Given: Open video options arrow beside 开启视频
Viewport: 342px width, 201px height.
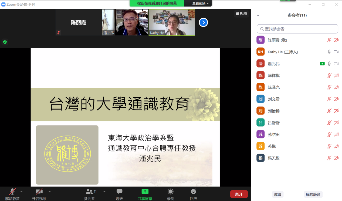Looking at the screenshot, I should point(49,192).
